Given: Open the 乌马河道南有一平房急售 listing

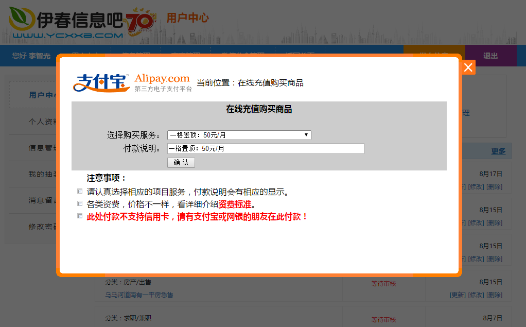Looking at the screenshot, I should (139, 295).
